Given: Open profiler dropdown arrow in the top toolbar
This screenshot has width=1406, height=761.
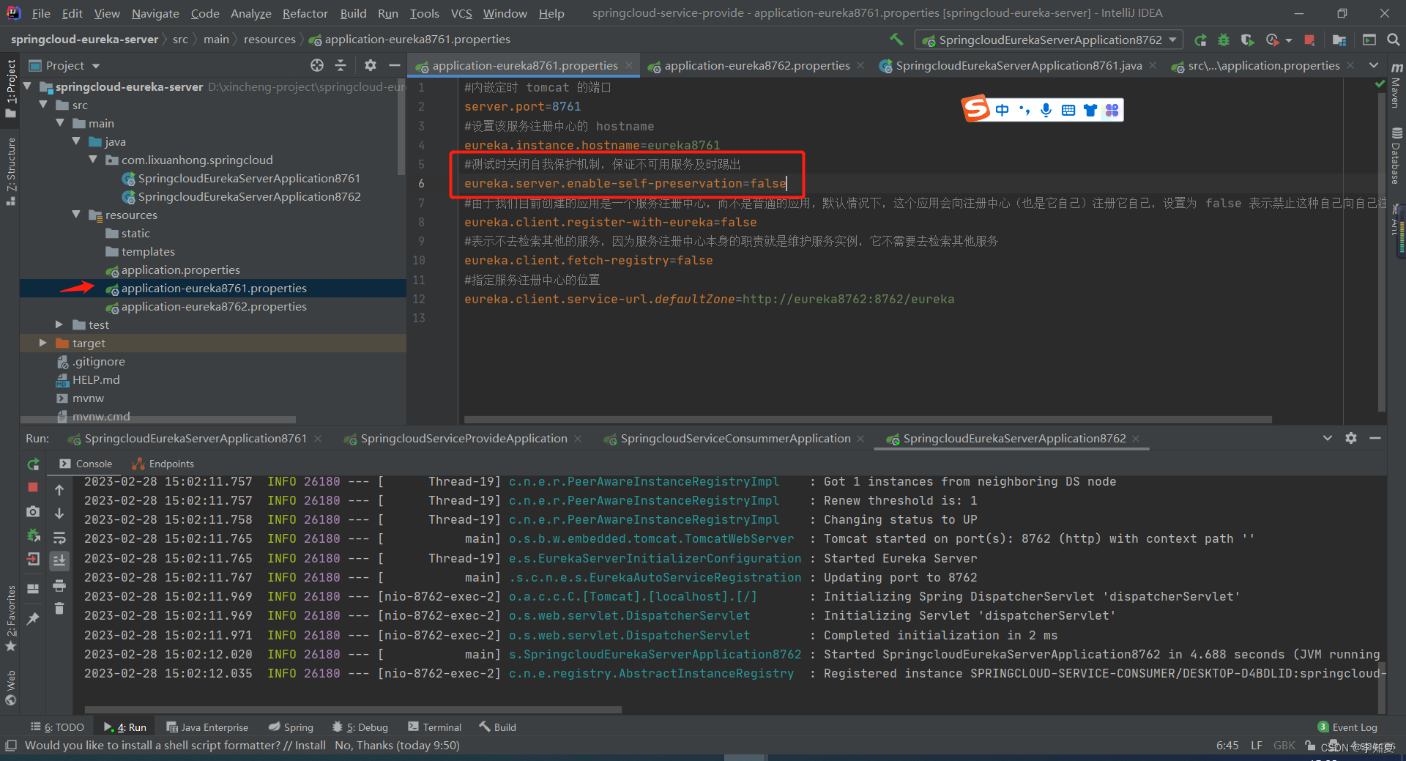Looking at the screenshot, I should click(1289, 40).
